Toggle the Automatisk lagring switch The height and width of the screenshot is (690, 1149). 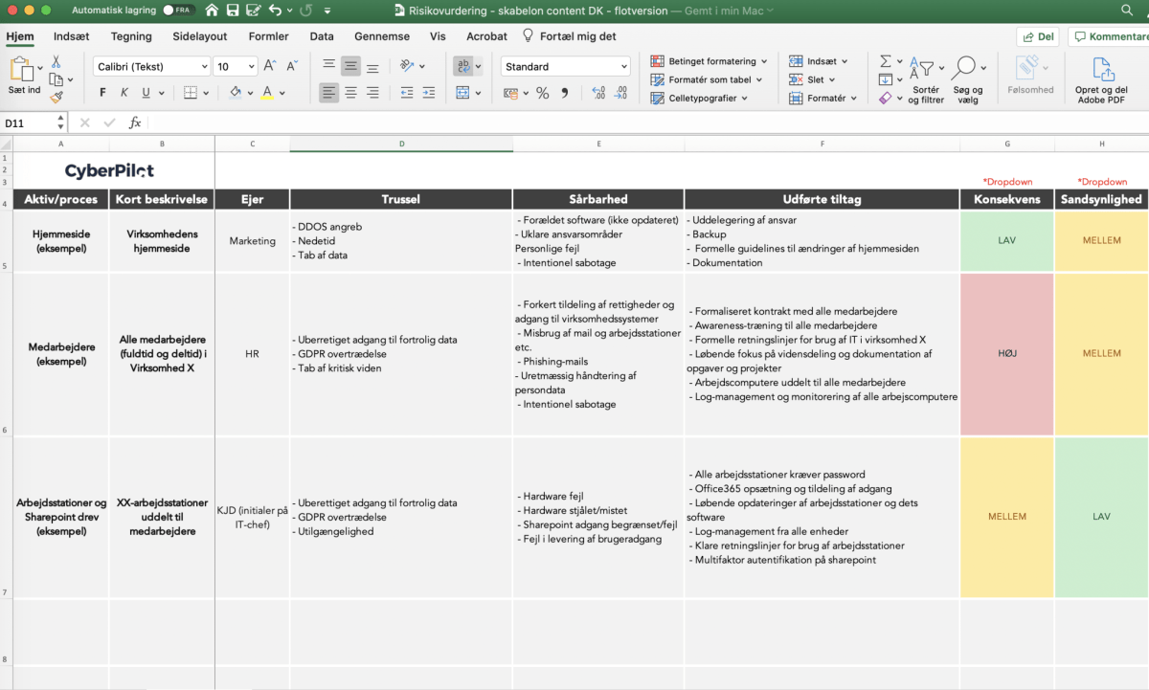[x=177, y=10]
